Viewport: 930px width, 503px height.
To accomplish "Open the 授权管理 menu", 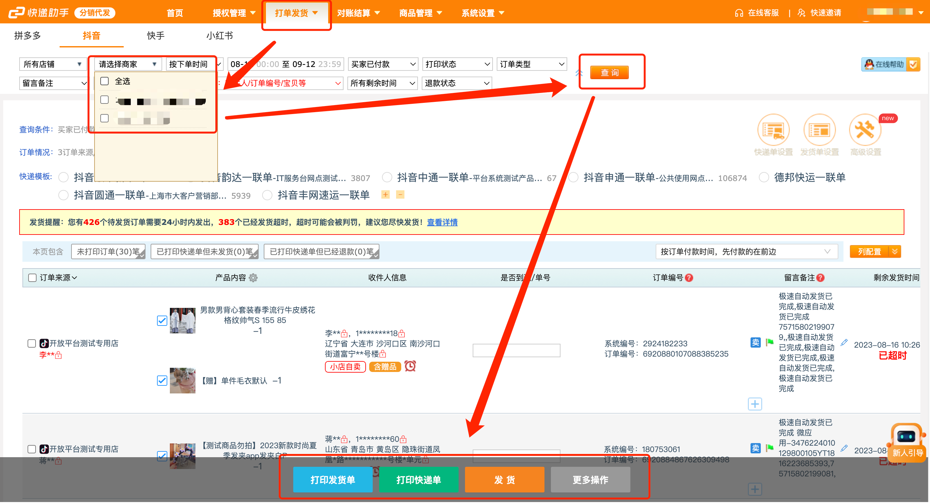I will coord(234,13).
